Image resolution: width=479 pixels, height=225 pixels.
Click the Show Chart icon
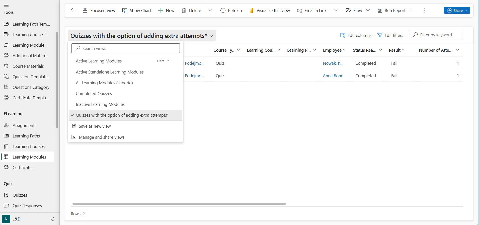(x=125, y=11)
